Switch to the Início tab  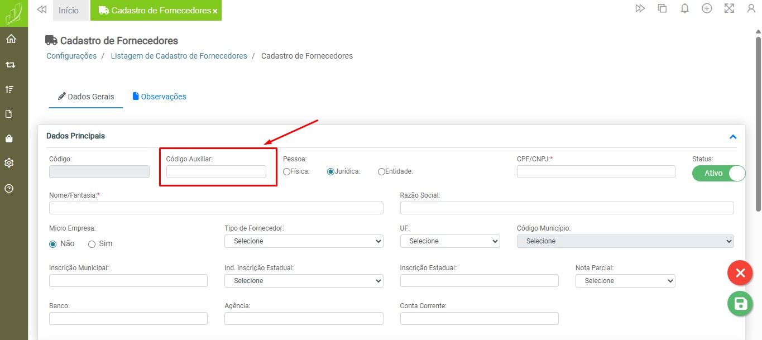(69, 11)
